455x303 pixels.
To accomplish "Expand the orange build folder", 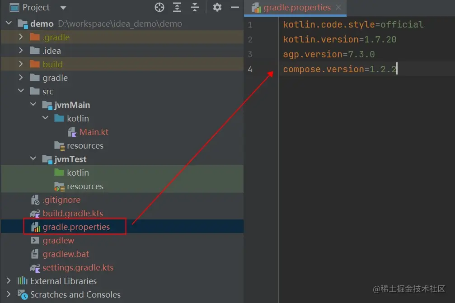I will [21, 64].
